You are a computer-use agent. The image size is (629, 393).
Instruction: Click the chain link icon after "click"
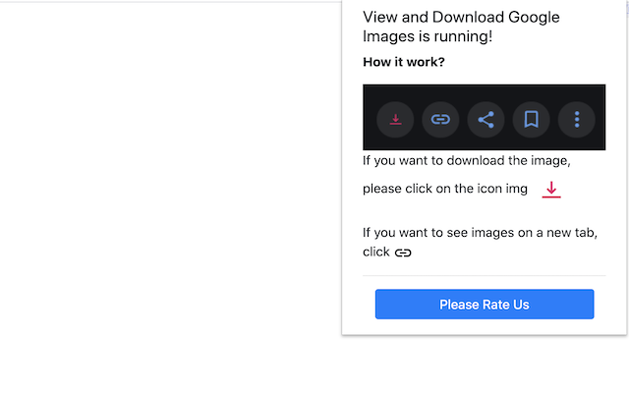403,253
